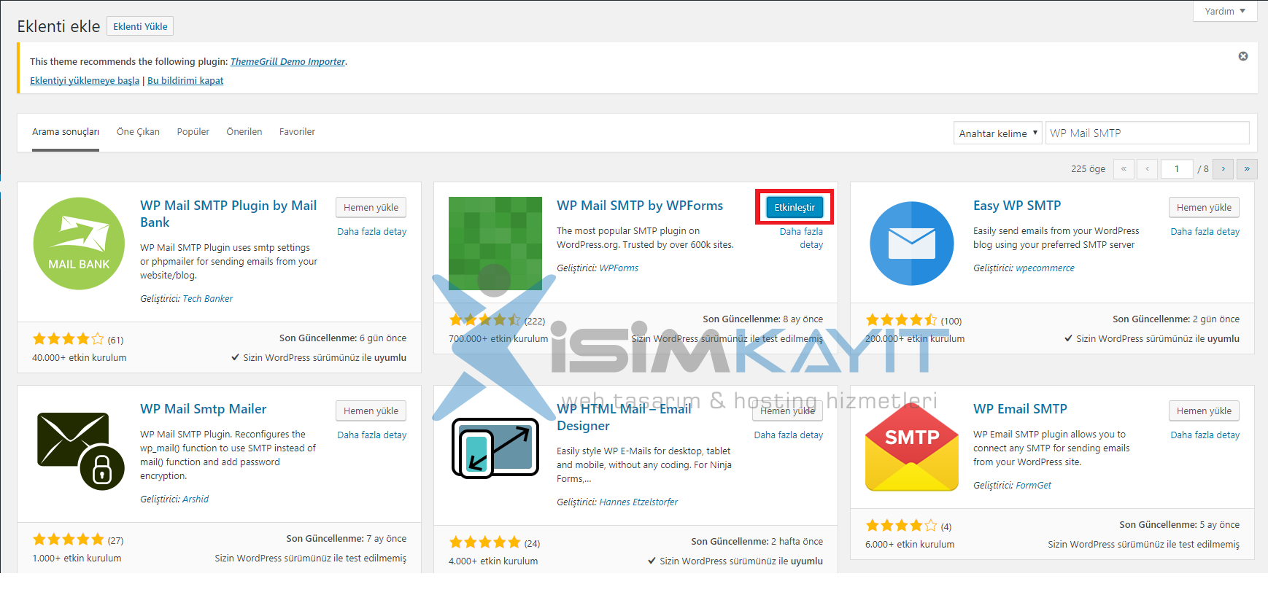Screen dimensions: 1268x603
Task: Switch to Öne Çıkan tab
Action: point(138,132)
